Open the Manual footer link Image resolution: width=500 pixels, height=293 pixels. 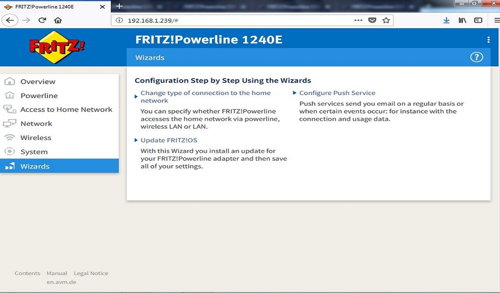57,273
